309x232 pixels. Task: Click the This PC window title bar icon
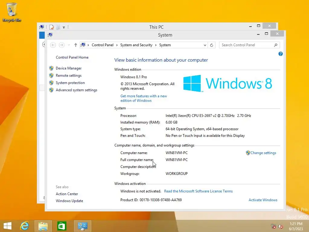[42, 27]
